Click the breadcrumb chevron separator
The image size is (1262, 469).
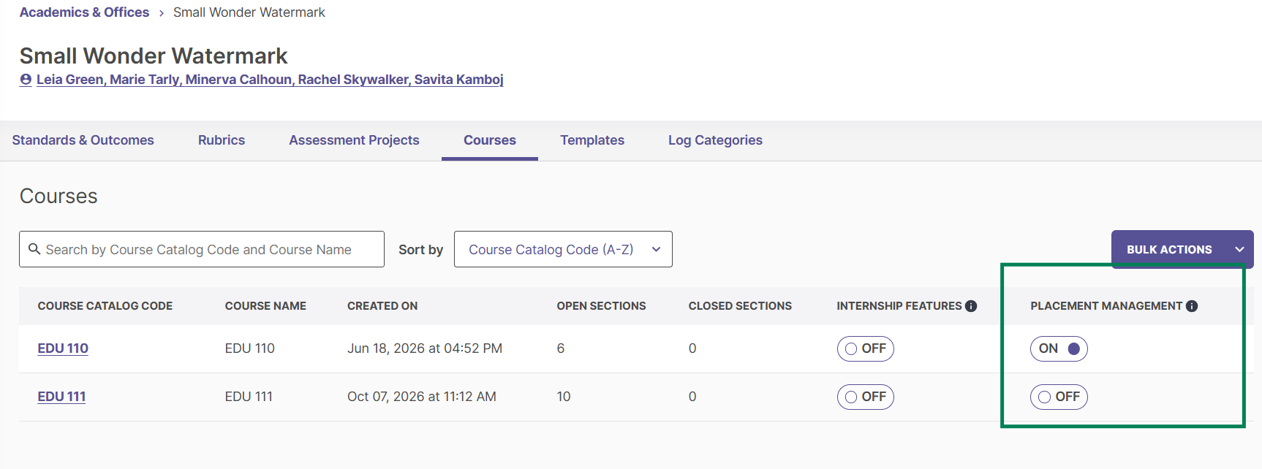point(162,13)
